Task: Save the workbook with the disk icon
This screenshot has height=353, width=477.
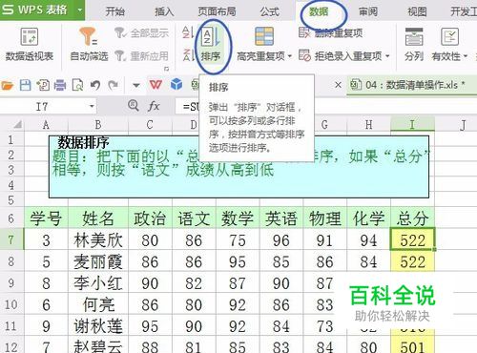Action: tap(25, 85)
